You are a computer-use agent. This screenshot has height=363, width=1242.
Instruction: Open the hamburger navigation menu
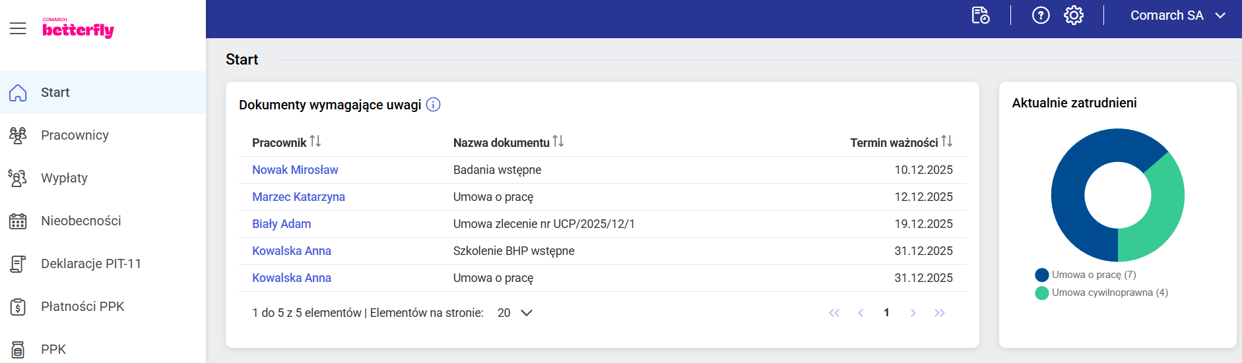click(x=18, y=28)
